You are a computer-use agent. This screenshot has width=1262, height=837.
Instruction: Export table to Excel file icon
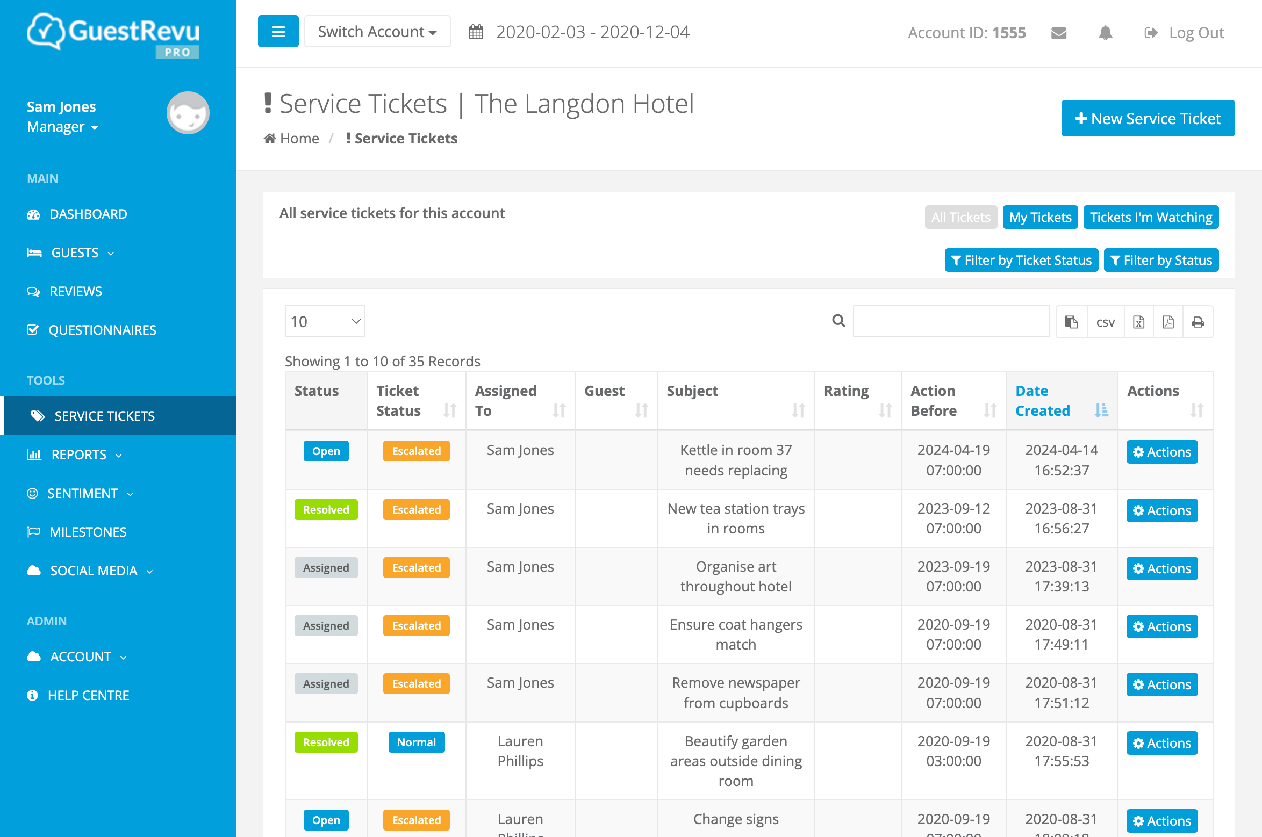click(1138, 322)
